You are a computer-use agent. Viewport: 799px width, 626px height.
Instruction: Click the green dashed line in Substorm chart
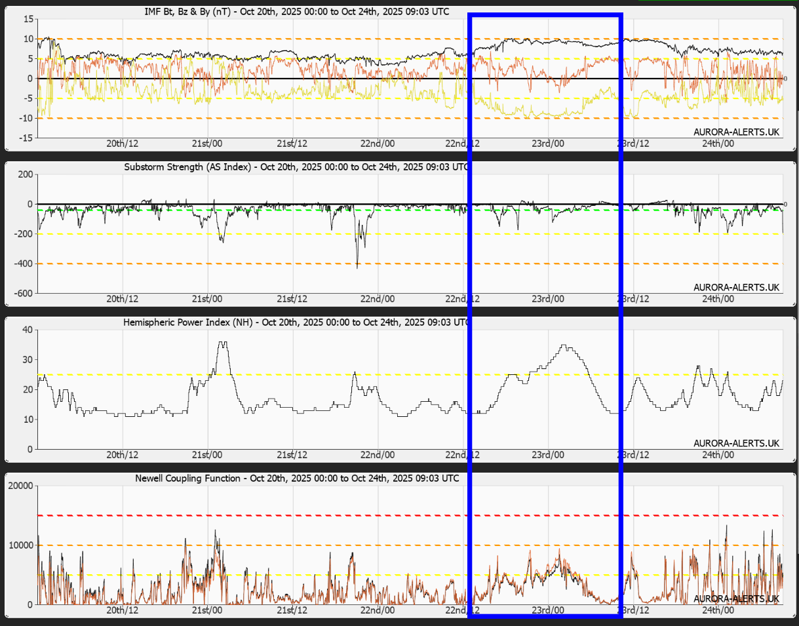tap(262, 210)
